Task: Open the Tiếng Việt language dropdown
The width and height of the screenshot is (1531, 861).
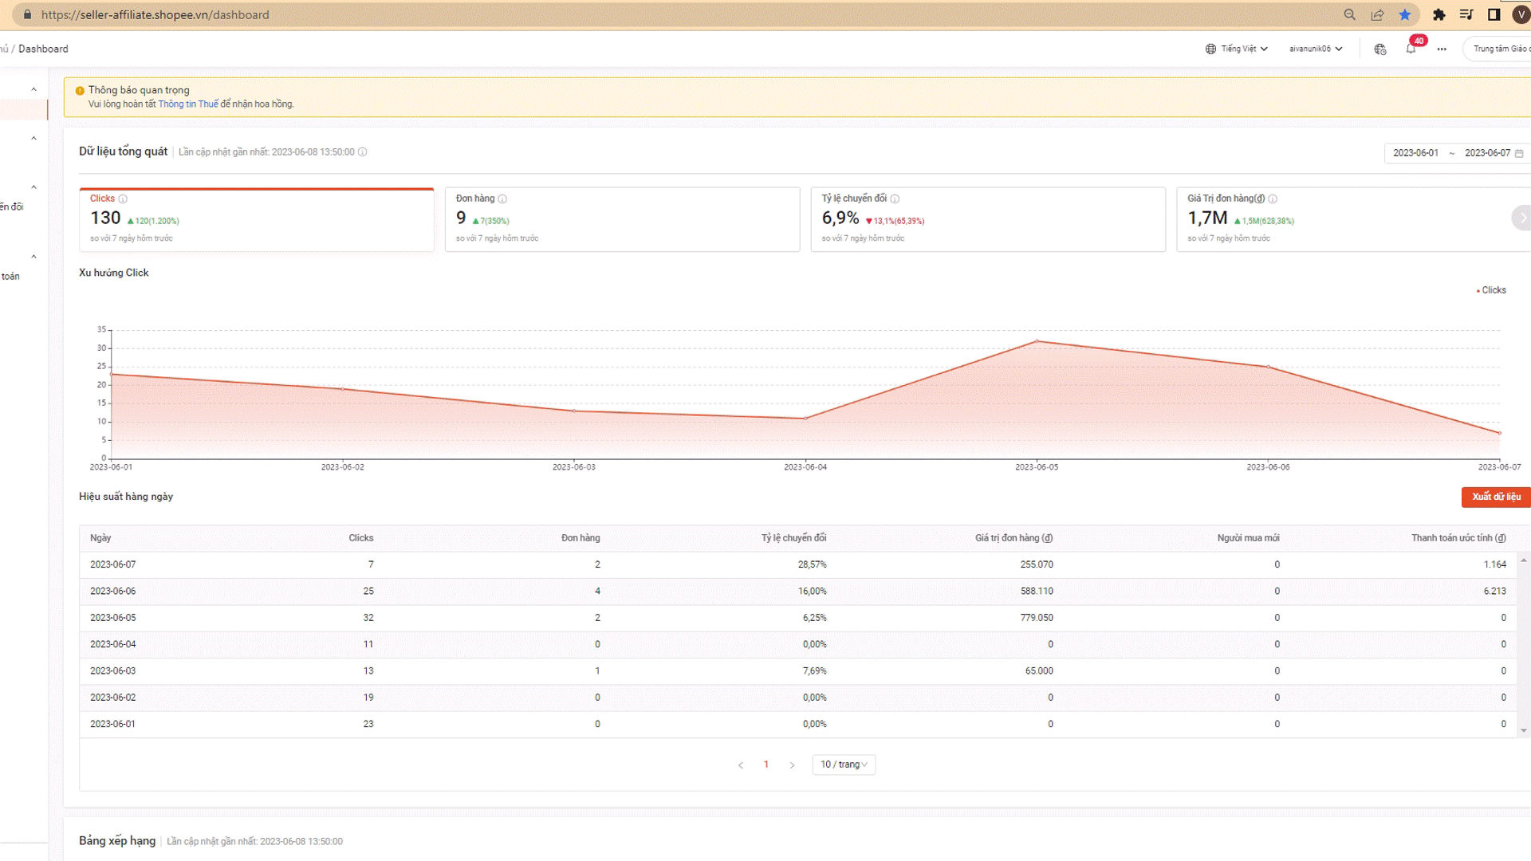Action: click(1237, 49)
